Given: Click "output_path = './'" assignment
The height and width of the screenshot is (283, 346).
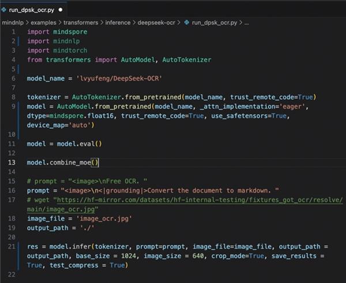Looking at the screenshot, I should (x=61, y=228).
